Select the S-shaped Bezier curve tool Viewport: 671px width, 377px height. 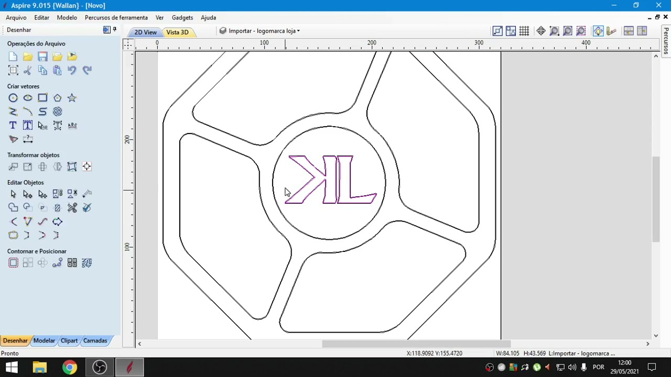point(42,112)
